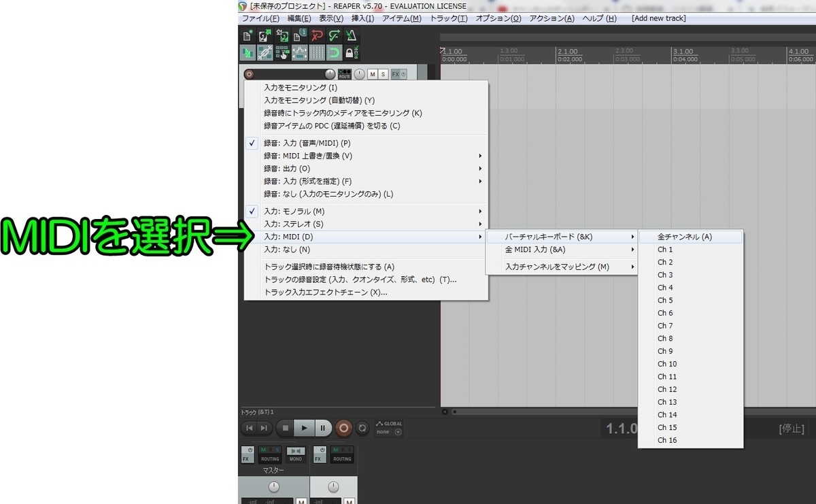Click the Redo arrow icon in the toolbar

(334, 35)
